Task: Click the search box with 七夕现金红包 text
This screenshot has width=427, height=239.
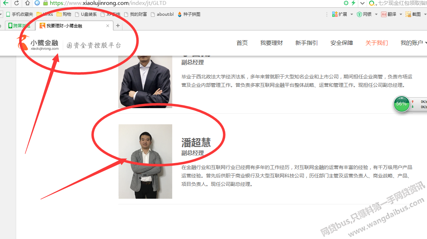Action: click(x=402, y=3)
